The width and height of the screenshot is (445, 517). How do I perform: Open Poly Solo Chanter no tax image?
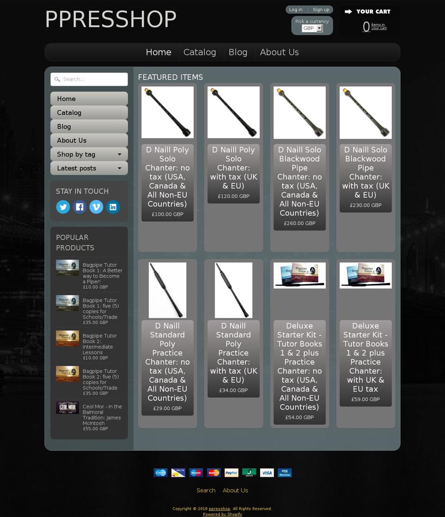pos(167,112)
